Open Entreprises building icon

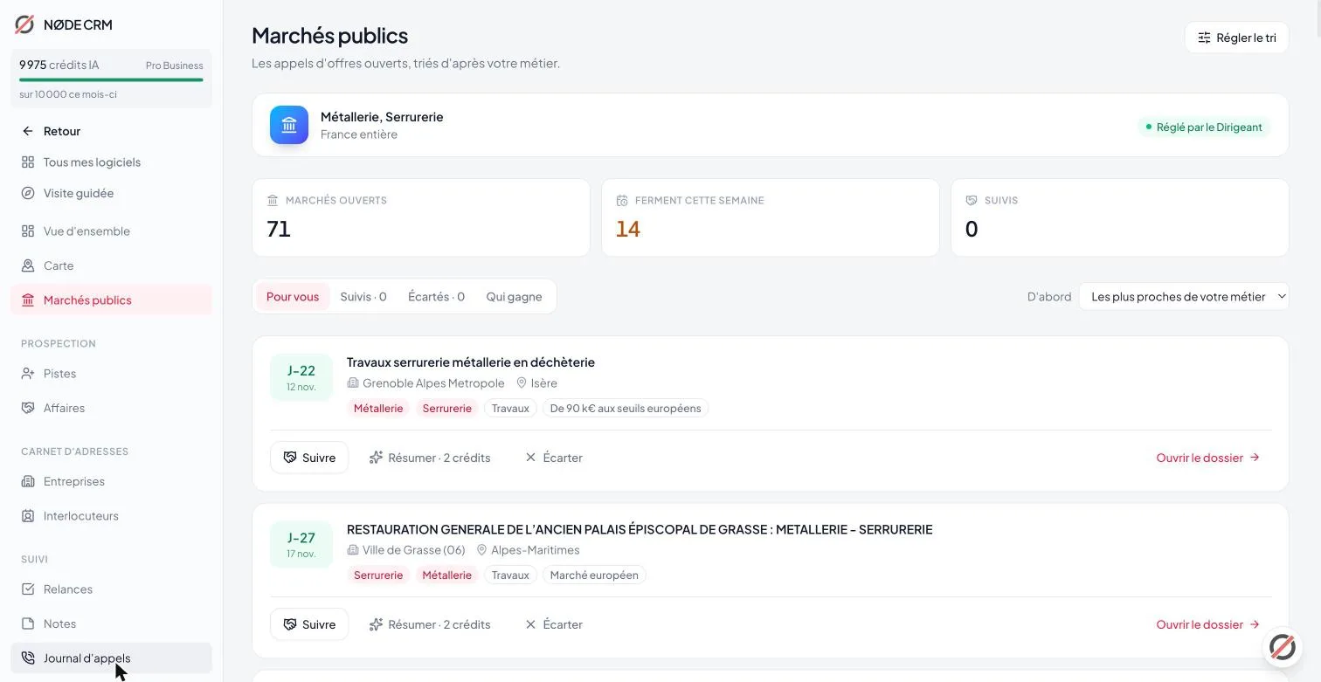[x=28, y=481]
